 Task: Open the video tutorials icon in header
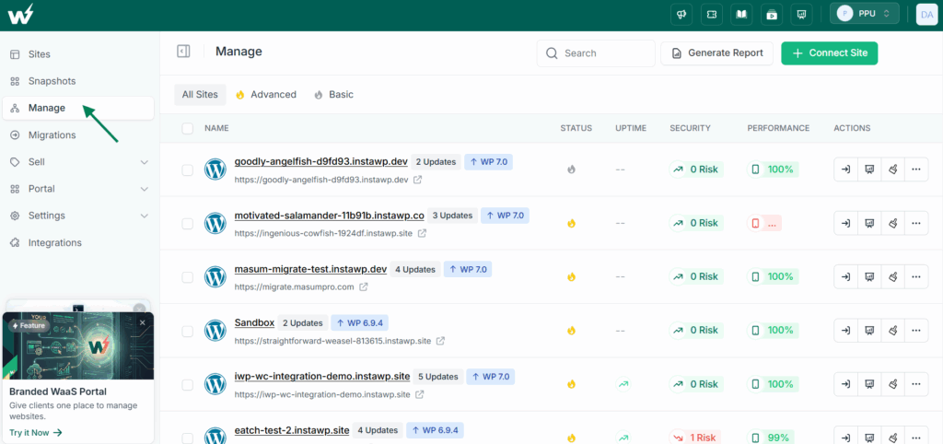pyautogui.click(x=771, y=15)
